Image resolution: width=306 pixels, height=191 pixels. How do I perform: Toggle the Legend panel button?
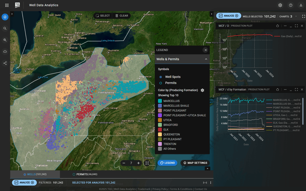click(x=167, y=163)
